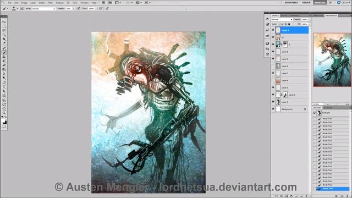The width and height of the screenshot is (352, 198).
Task: Select the Lasso tool
Action: pos(4,31)
